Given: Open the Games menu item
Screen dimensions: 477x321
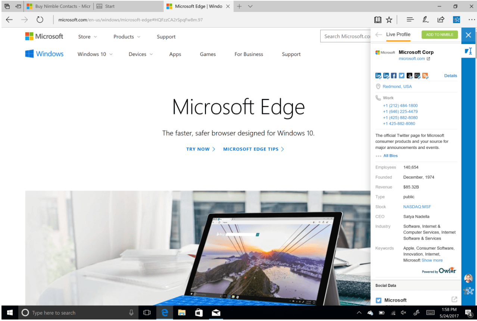Looking at the screenshot, I should pyautogui.click(x=208, y=54).
